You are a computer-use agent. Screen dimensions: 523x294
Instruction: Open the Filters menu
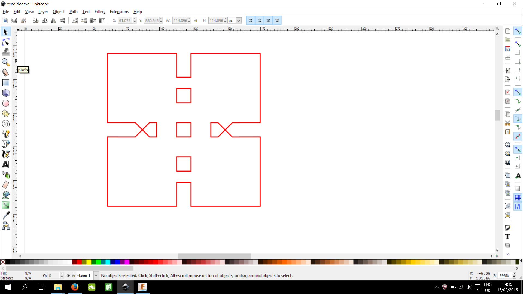(100, 11)
